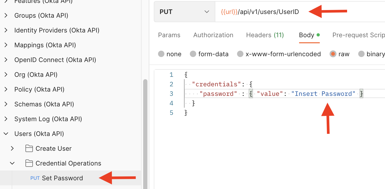
Task: Select the raw body type radio
Action: tap(333, 54)
